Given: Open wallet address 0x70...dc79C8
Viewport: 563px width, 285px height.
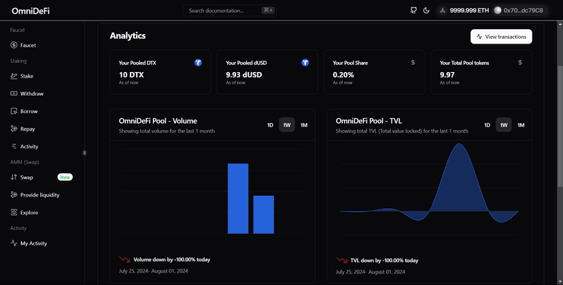Looking at the screenshot, I should point(523,10).
